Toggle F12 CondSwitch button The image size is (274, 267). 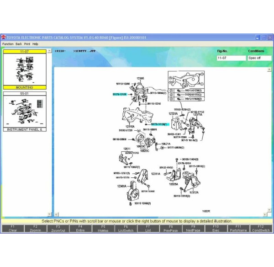(261, 228)
